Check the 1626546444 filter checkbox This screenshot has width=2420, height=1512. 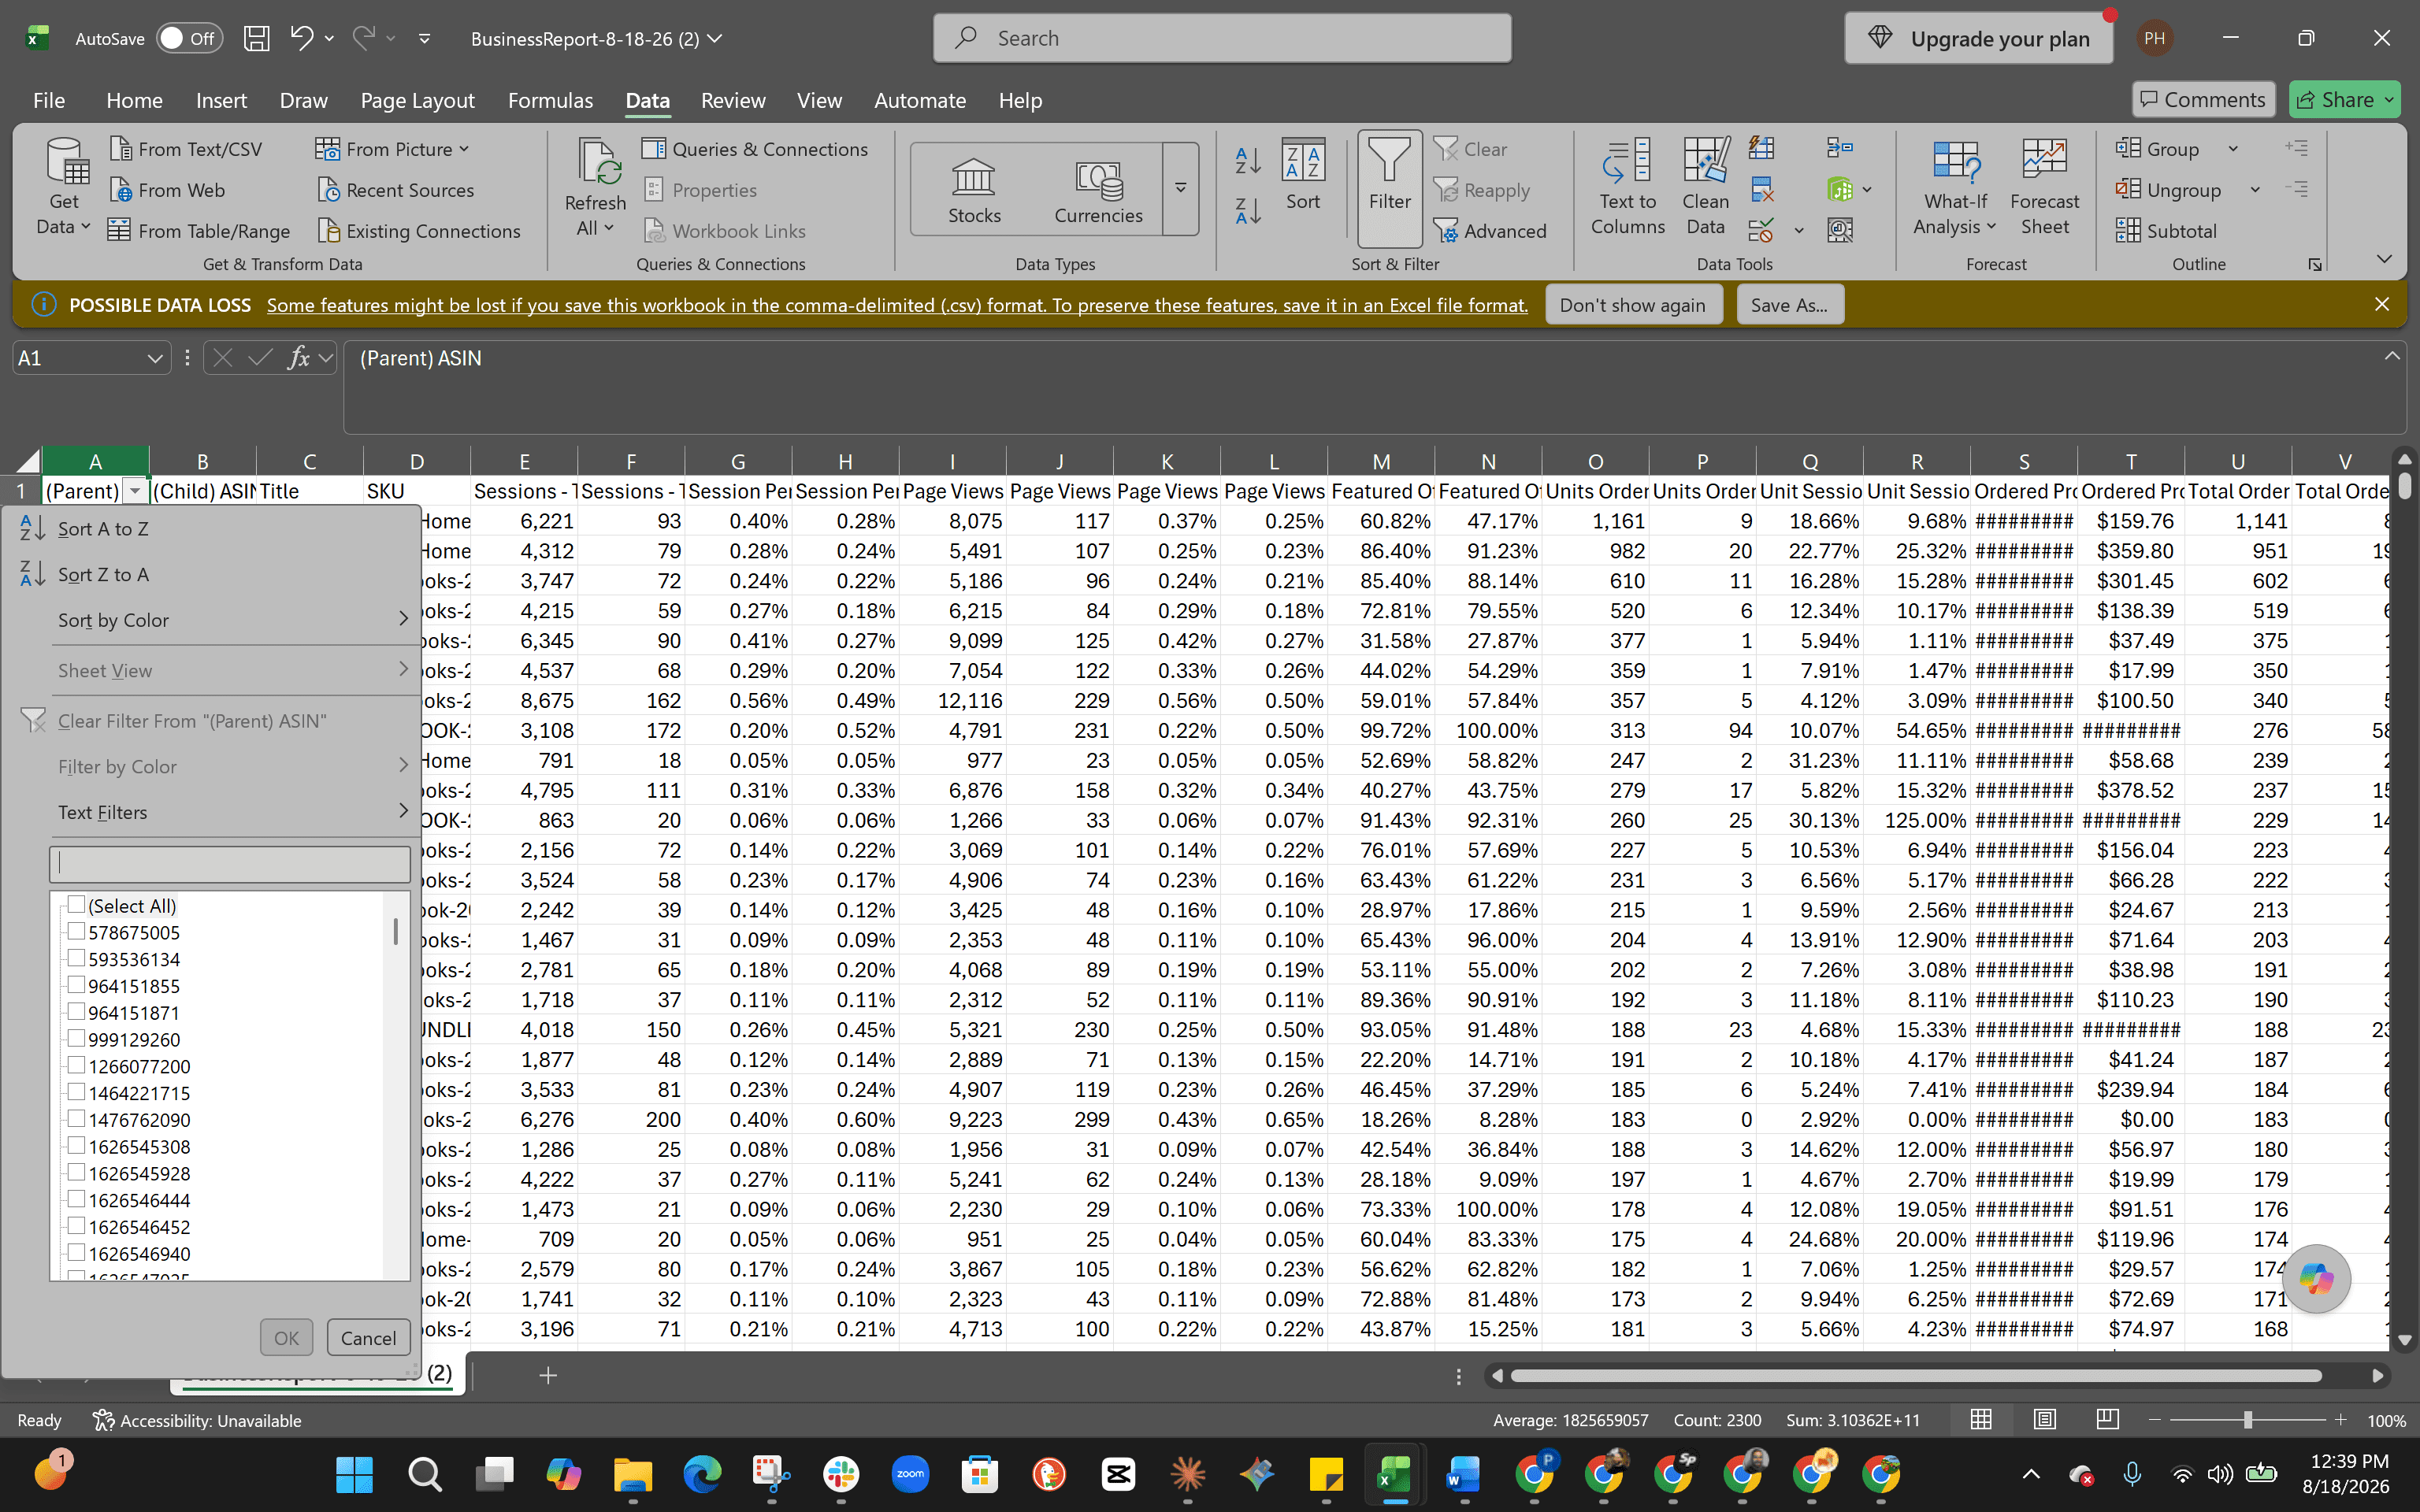pos(76,1199)
